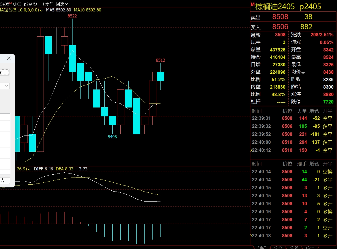
Task: Close the partially hidden dialog window
Action: click(9, 58)
